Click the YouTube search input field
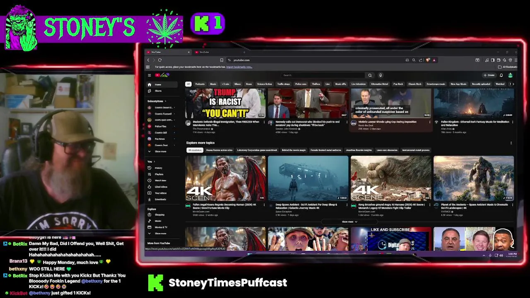Image resolution: width=530 pixels, height=298 pixels. click(323, 75)
